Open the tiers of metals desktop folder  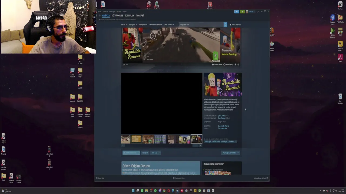72,112
